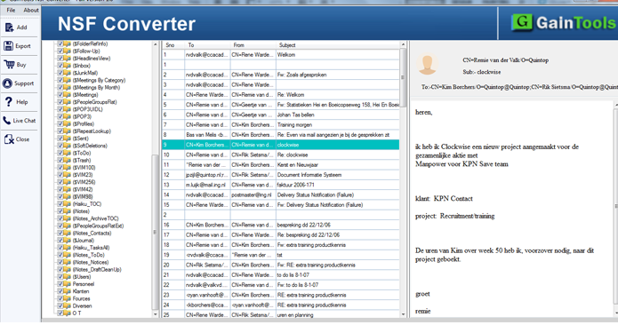Sort by the From column header
Image resolution: width=618 pixels, height=325 pixels.
click(253, 45)
